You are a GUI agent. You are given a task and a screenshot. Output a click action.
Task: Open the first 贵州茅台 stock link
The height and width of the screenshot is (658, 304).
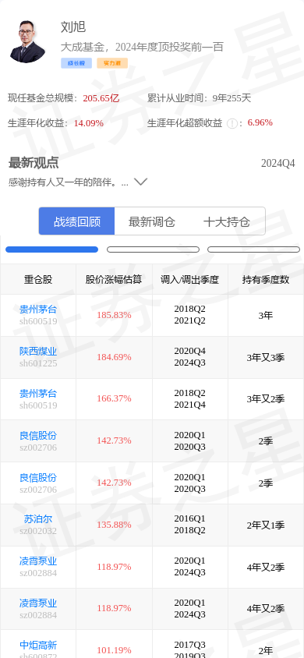[38, 310]
